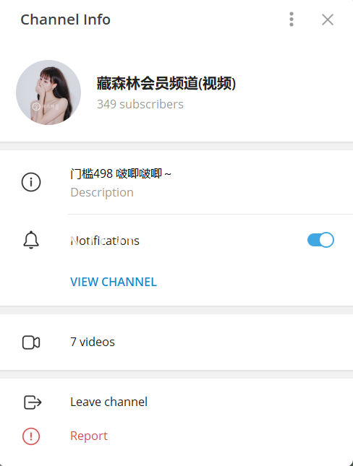Click the info circle icon beside description
Image resolution: width=353 pixels, height=466 pixels.
pyautogui.click(x=31, y=182)
